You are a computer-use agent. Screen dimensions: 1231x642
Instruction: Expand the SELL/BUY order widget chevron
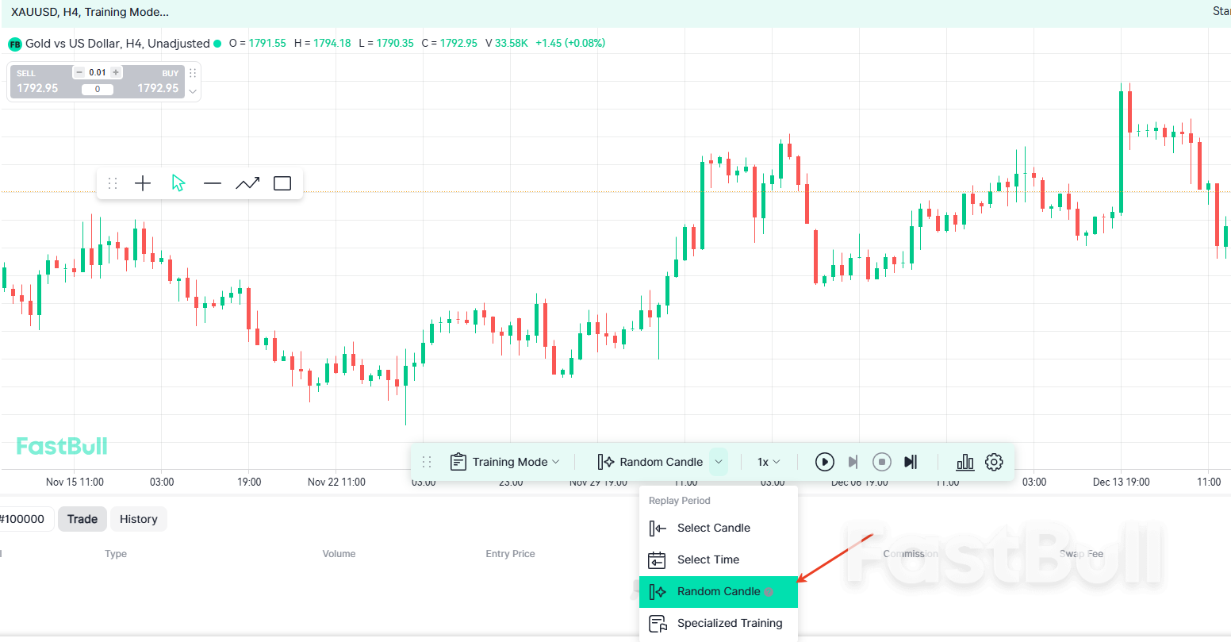point(191,91)
